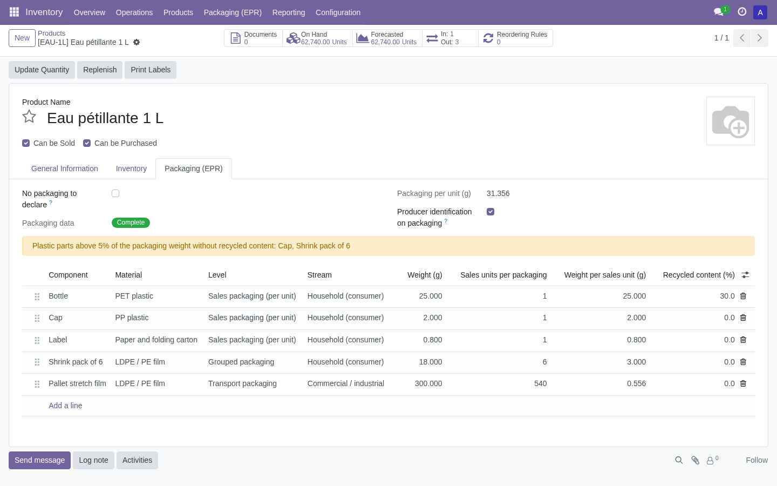Click the Complete packaging data badge

pos(131,222)
